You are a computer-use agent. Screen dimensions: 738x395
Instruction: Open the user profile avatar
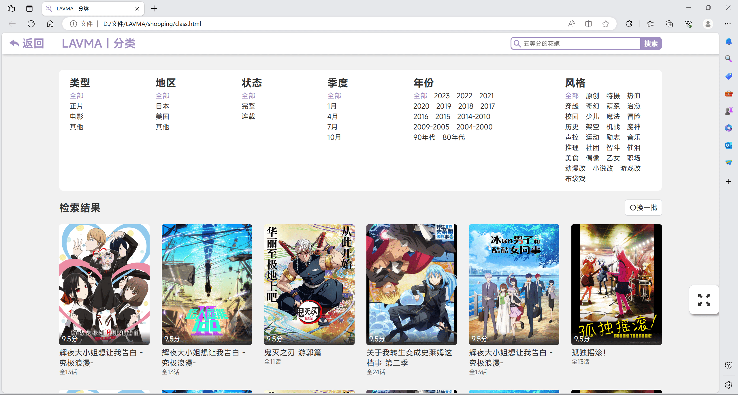tap(708, 24)
